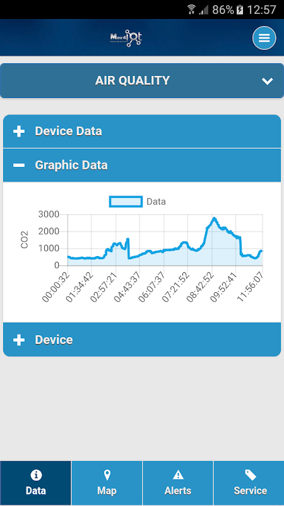This screenshot has height=506, width=284.
Task: Tap the Max4IoT logo
Action: pyautogui.click(x=126, y=39)
